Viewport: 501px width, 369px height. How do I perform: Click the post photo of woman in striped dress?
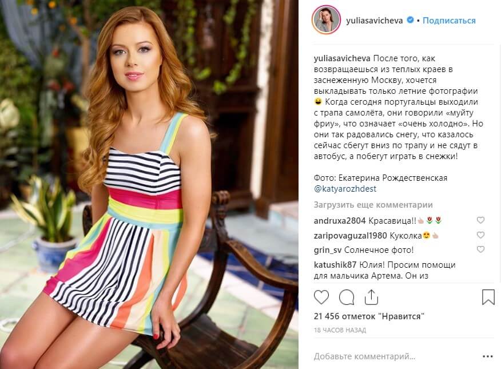149,184
